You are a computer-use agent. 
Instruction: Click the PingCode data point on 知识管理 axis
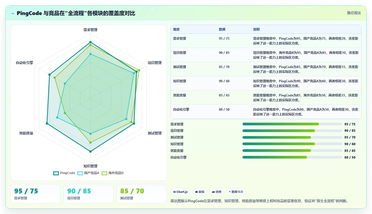click(x=90, y=152)
